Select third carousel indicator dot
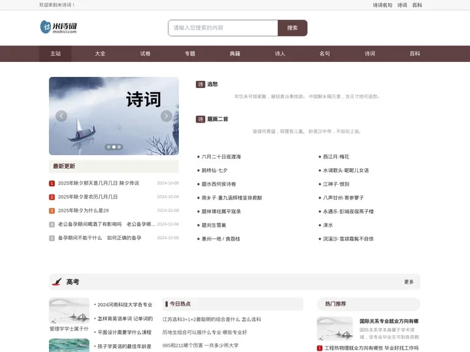This screenshot has height=352, width=470. pos(119,147)
